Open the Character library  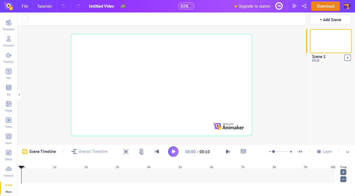9,41
